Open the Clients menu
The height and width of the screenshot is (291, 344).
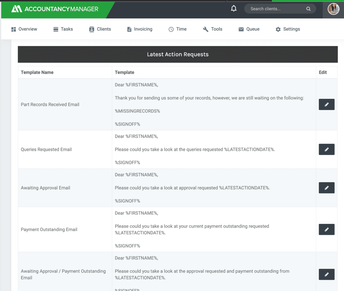pyautogui.click(x=100, y=29)
